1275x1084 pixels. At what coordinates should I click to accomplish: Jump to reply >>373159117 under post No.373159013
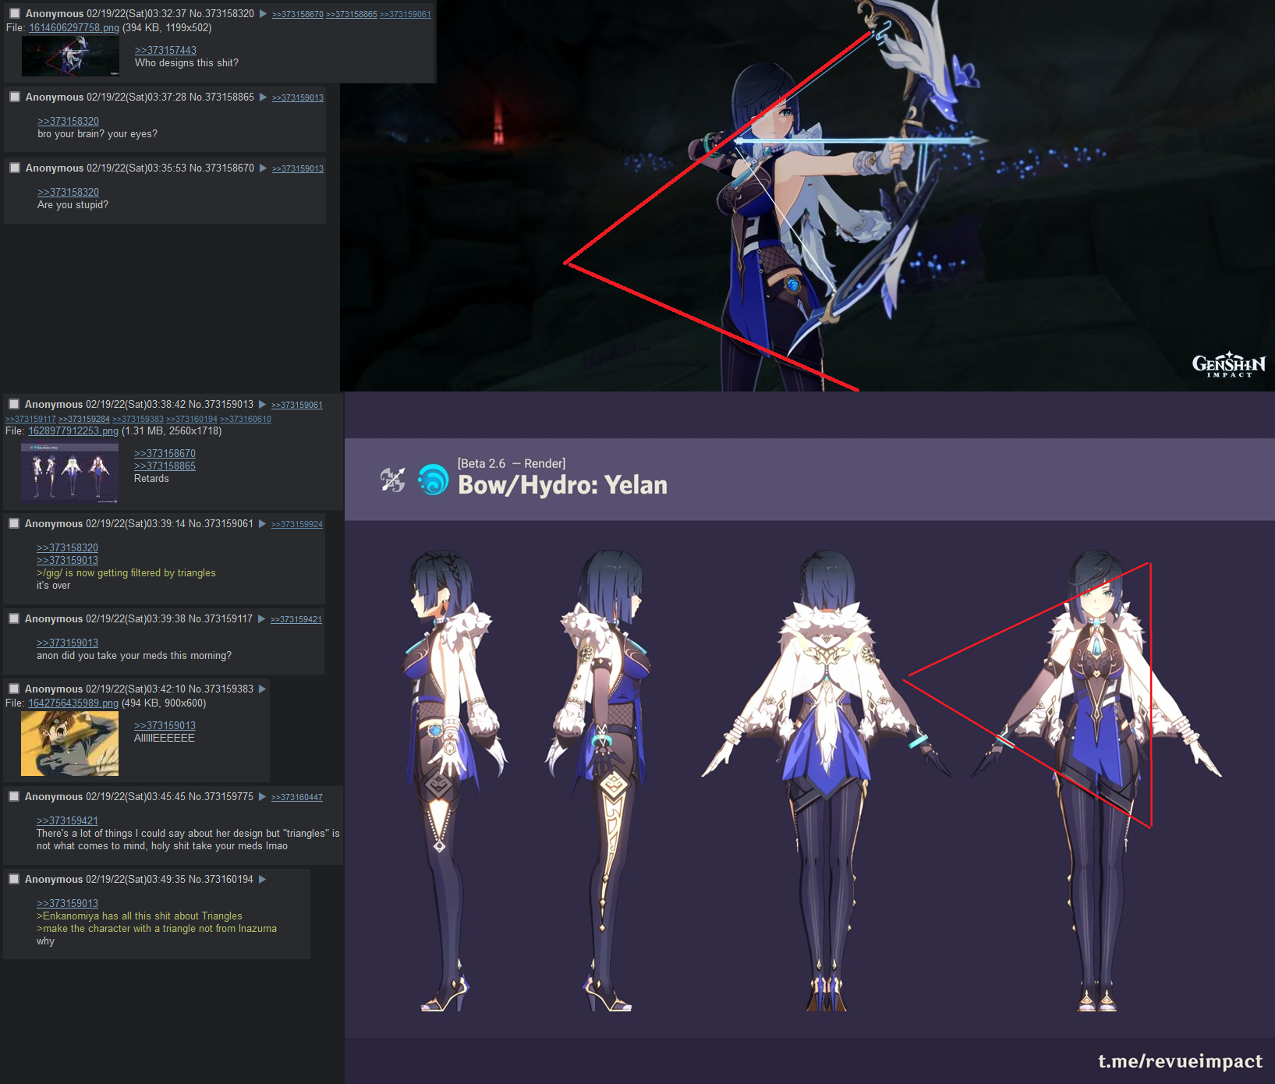pyautogui.click(x=30, y=420)
